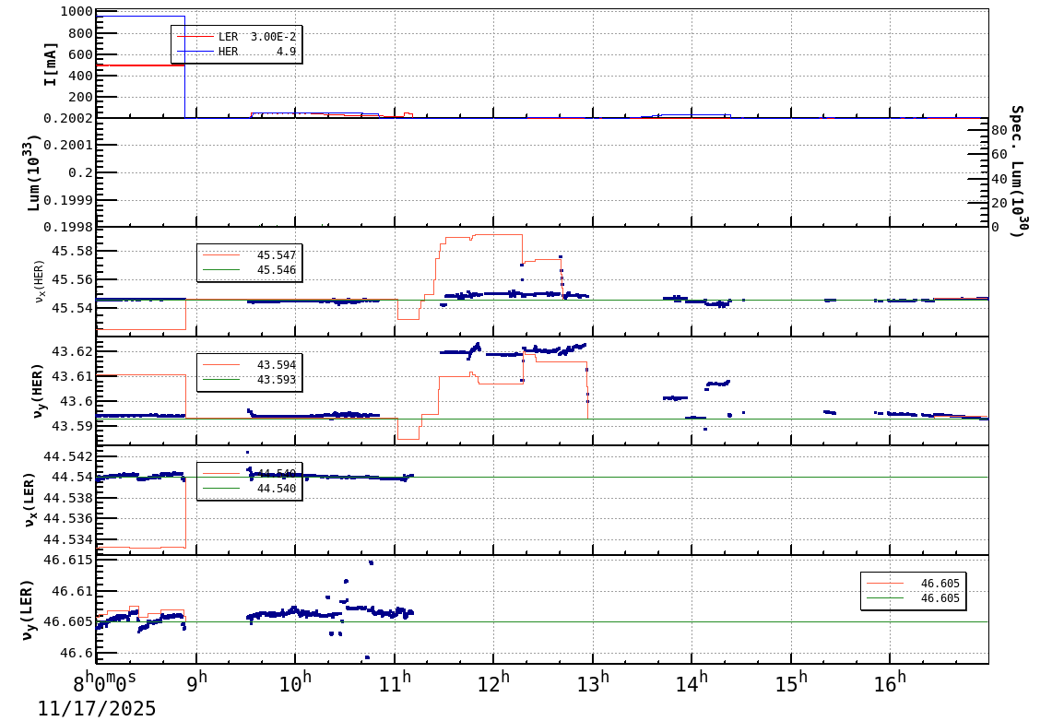Viewport: 1064px width, 721px height.
Task: Click the 46.6 tick label
Action: [x=76, y=653]
